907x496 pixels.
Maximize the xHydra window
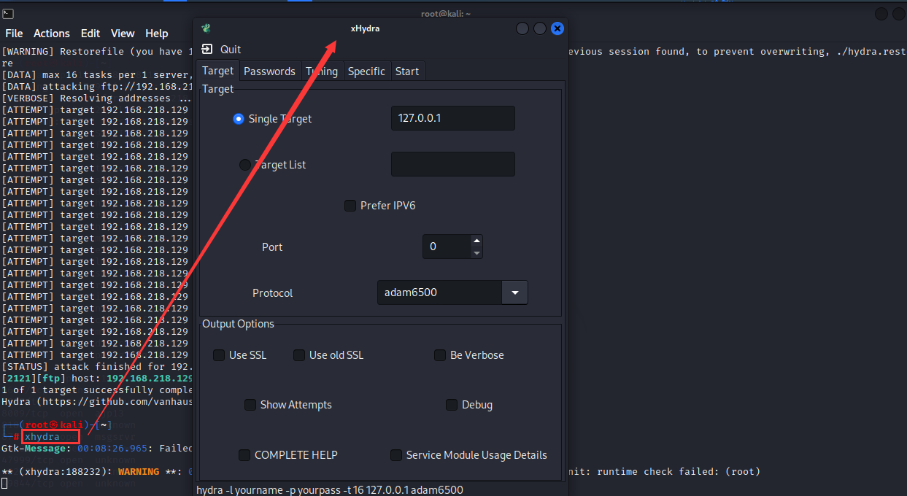[540, 28]
